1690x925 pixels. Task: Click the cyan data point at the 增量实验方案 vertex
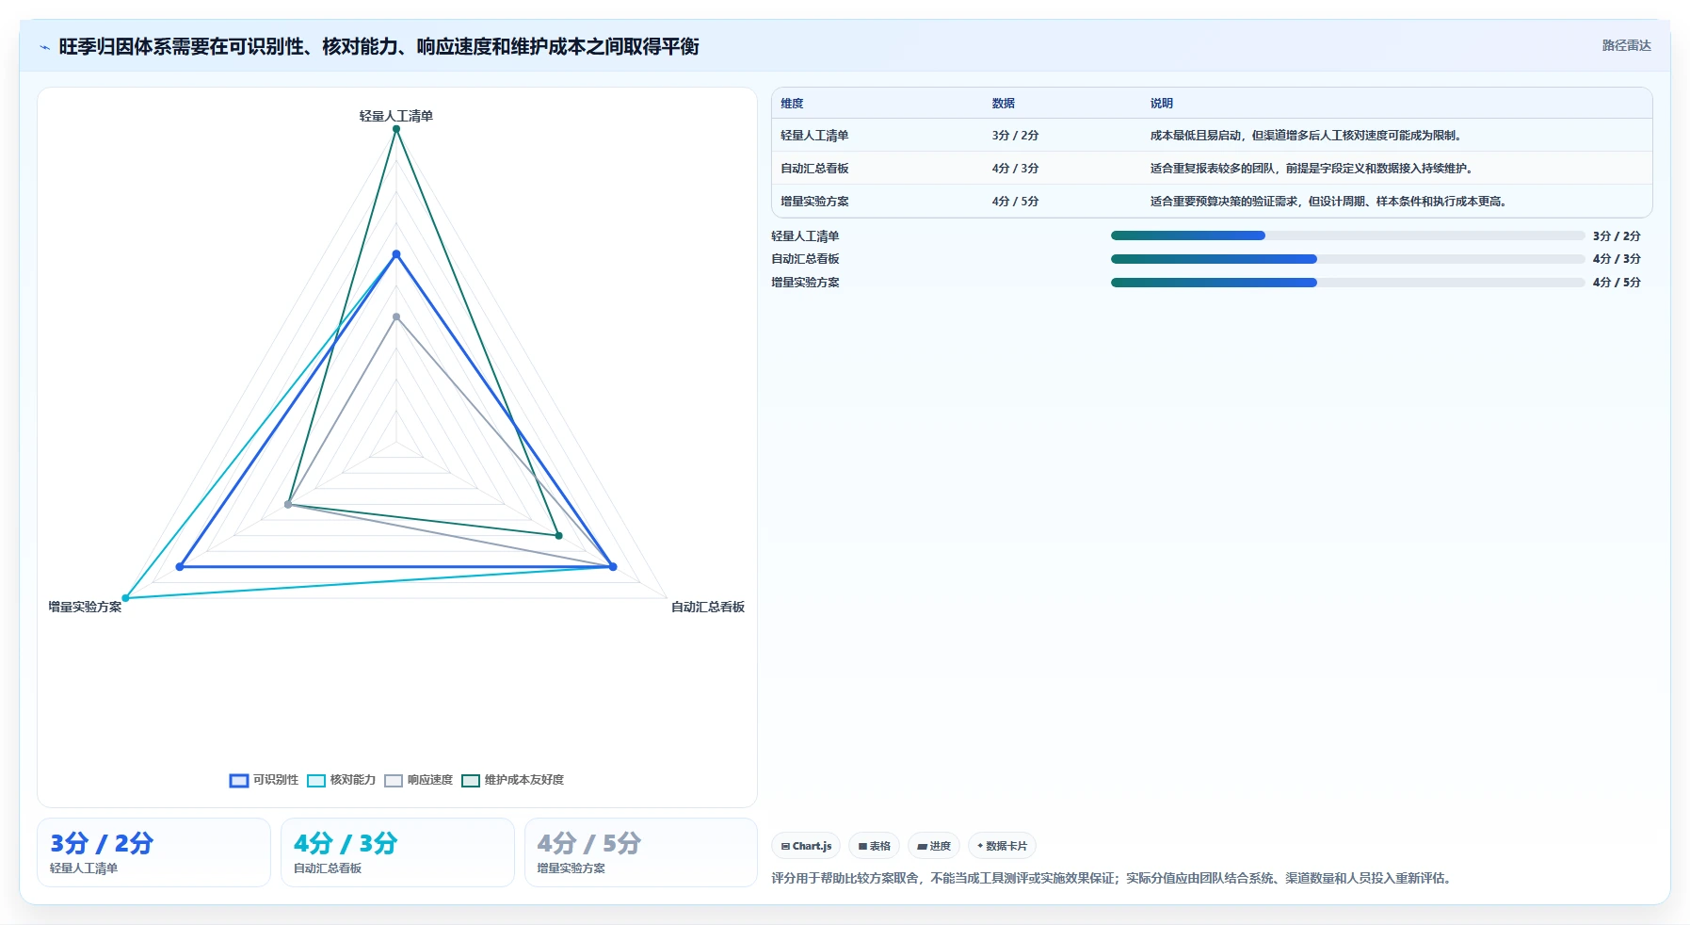click(126, 598)
